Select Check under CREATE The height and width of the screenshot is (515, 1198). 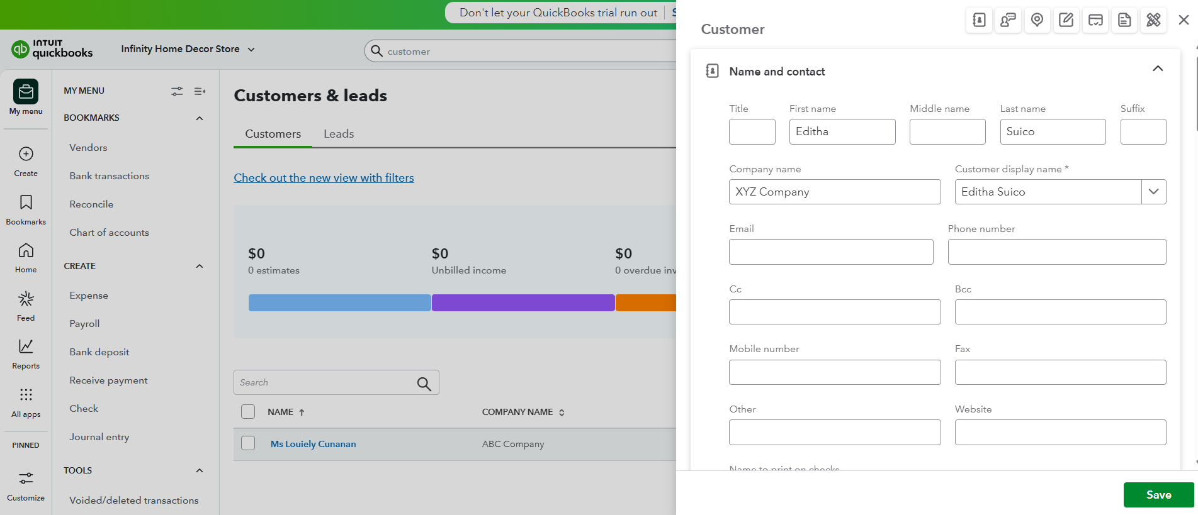tap(84, 409)
